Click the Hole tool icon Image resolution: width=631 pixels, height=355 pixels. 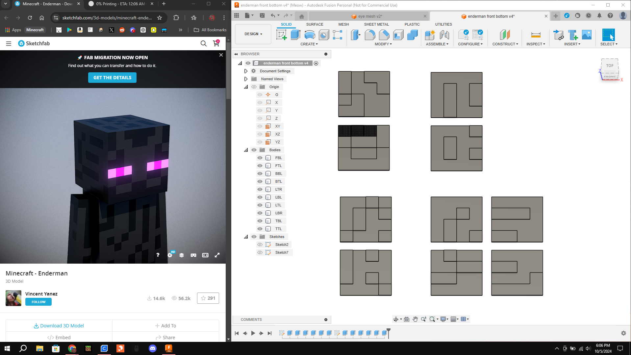click(x=324, y=35)
